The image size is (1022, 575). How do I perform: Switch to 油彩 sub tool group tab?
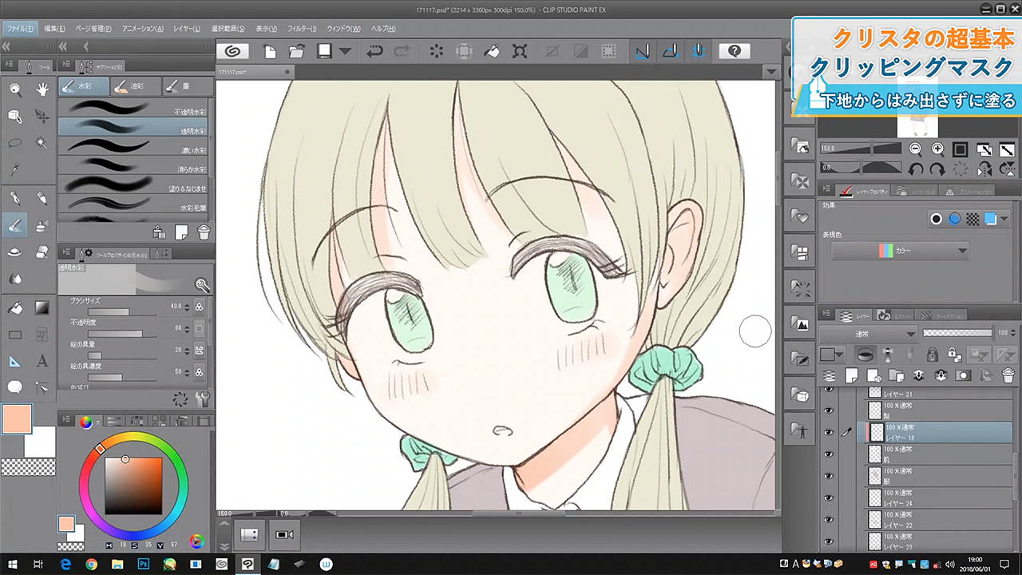point(134,85)
